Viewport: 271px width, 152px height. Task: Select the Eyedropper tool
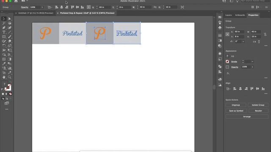[4, 64]
